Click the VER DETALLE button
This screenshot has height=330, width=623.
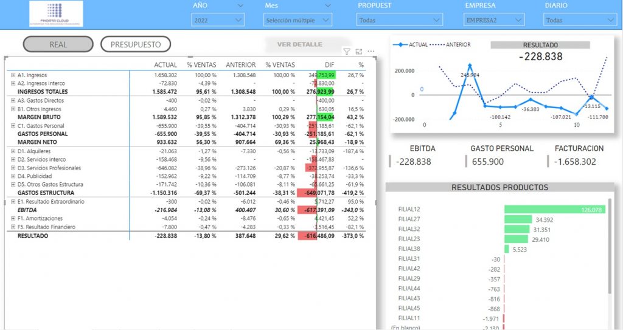[x=299, y=44]
